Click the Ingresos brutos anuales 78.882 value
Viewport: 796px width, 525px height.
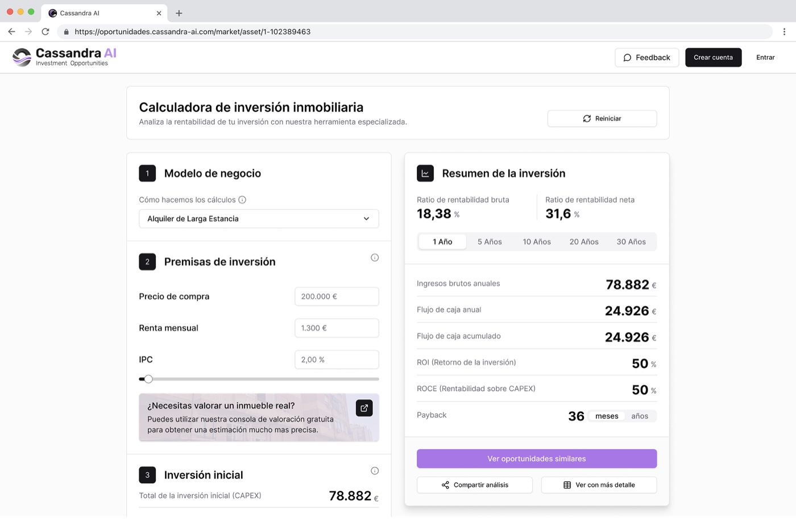631,284
